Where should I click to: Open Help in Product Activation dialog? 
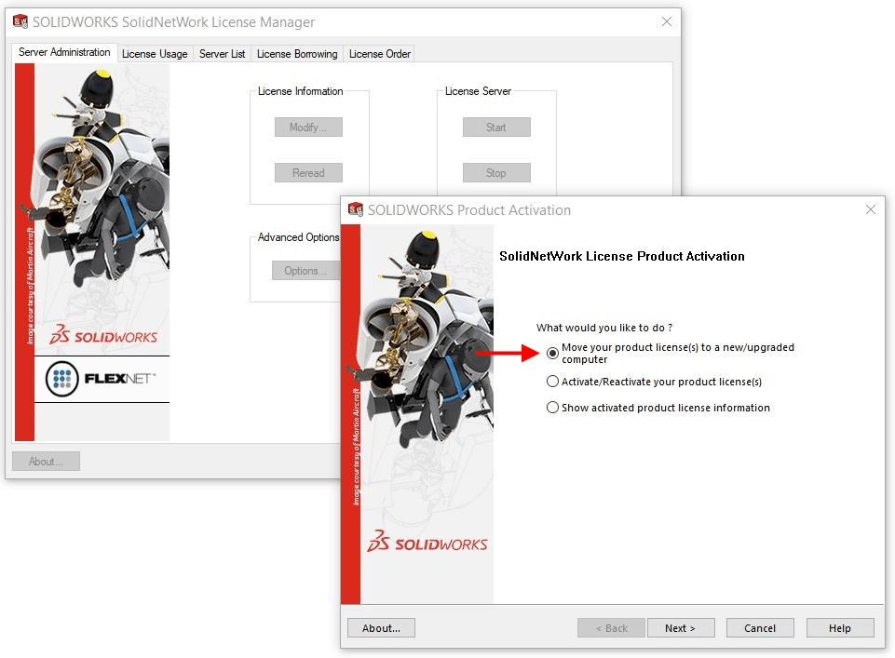click(x=840, y=628)
